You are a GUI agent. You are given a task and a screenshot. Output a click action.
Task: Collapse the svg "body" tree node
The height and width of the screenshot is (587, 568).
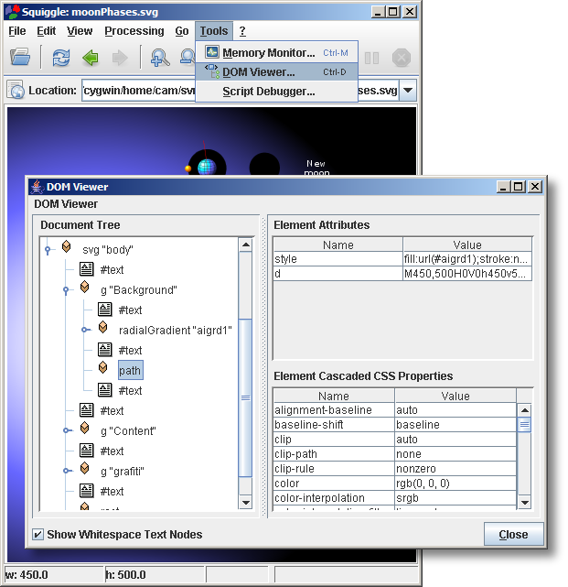click(47, 248)
